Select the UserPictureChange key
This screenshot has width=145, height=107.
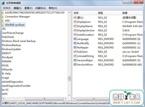tap(13, 33)
